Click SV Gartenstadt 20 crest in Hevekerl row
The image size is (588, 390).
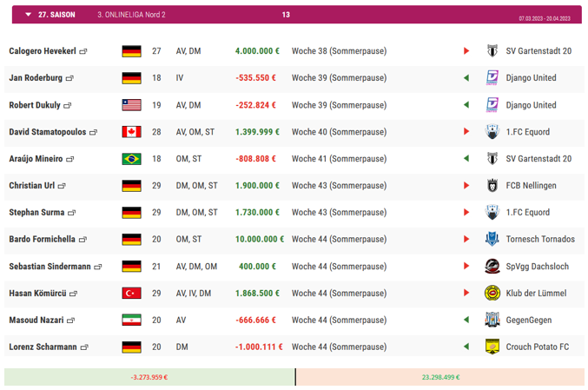492,51
